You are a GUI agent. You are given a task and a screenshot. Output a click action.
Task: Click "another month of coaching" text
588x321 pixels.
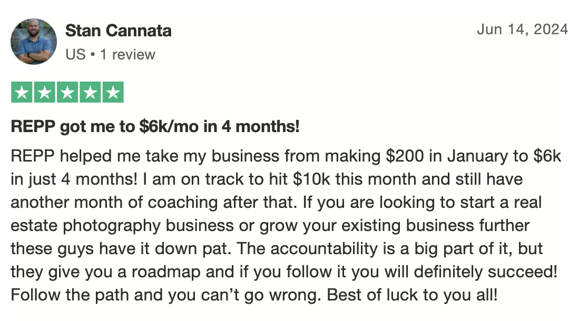114,202
